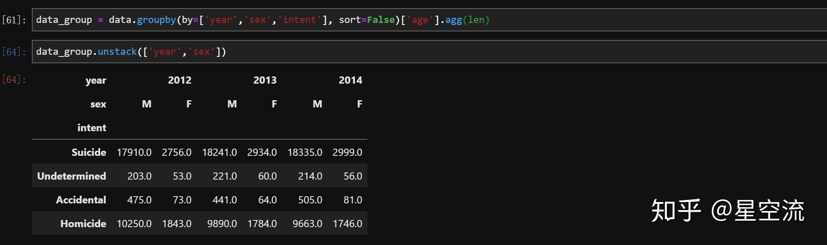Screen dimensions: 827x245
Task: Select cell value 9663.0
Action: pos(308,224)
